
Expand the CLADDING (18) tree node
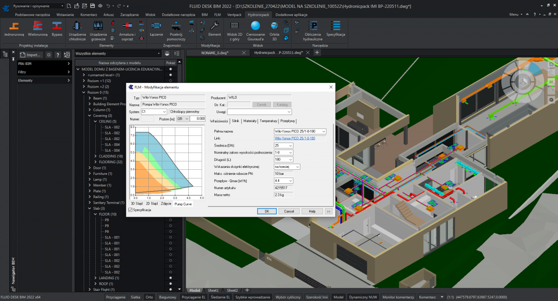tap(95, 156)
